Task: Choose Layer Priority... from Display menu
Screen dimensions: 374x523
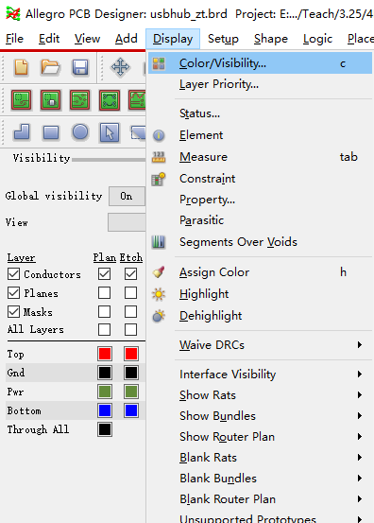Action: pos(260,84)
